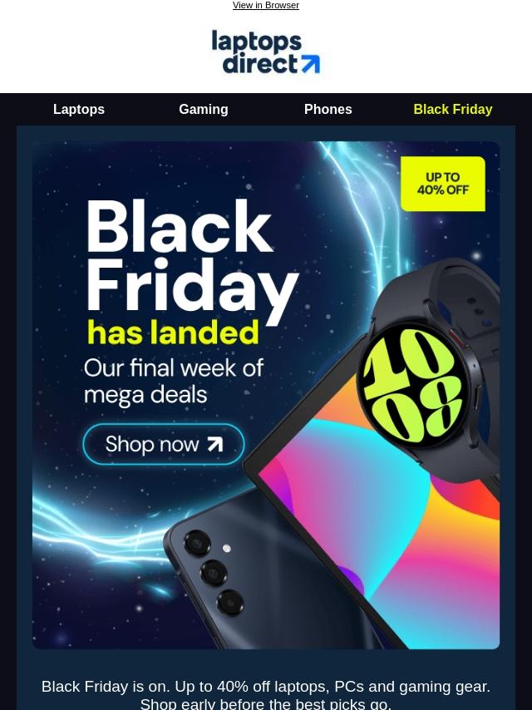Go to the Gaming section
Screen dimensions: 532x710
(x=204, y=109)
